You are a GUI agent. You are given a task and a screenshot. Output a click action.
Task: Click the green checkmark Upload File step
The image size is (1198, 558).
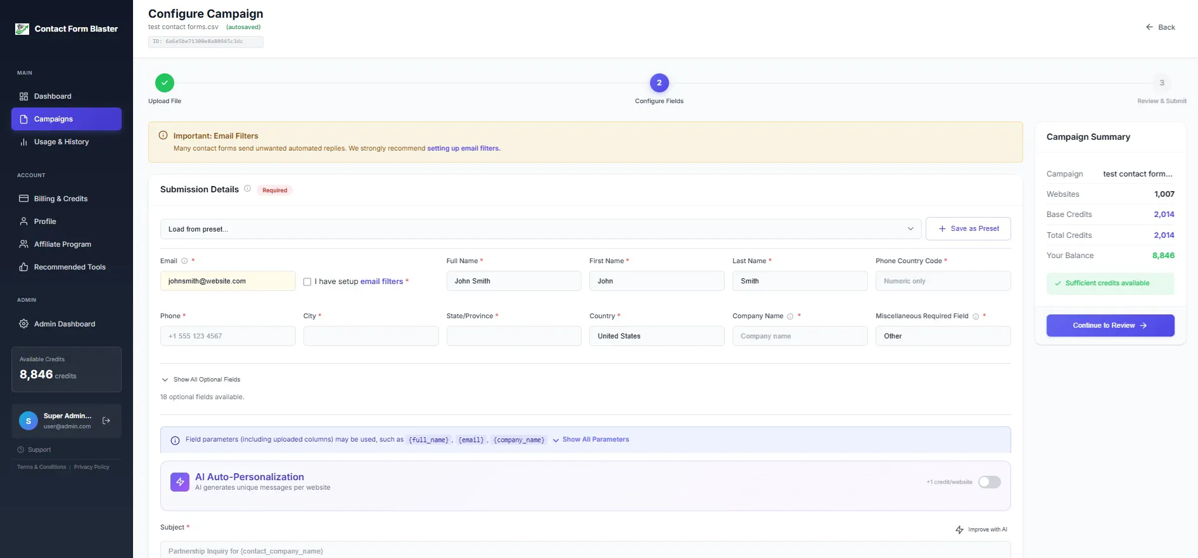[165, 83]
